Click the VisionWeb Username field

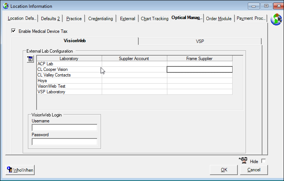click(x=64, y=128)
